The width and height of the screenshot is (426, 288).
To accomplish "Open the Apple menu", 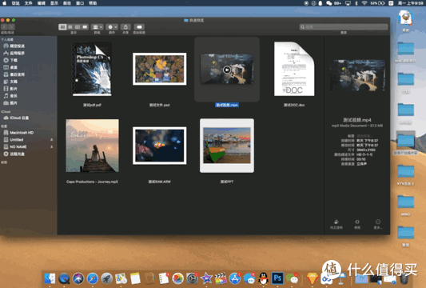I will click(4, 3).
